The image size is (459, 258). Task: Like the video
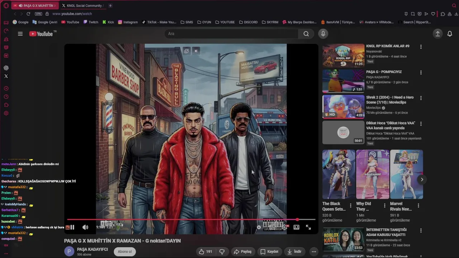pyautogui.click(x=205, y=252)
